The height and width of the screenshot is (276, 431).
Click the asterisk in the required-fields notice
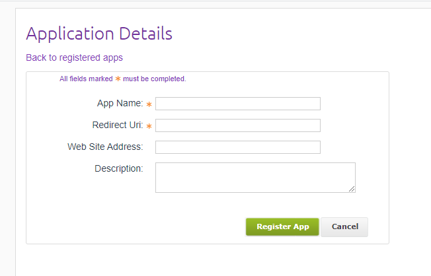[x=118, y=79]
